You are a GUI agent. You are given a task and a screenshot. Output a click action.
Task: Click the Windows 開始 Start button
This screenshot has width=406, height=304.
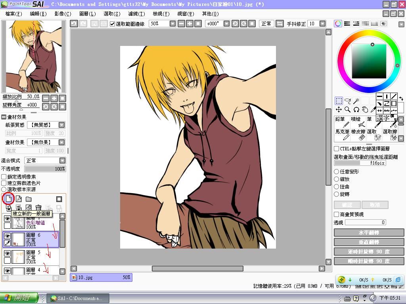point(19,298)
